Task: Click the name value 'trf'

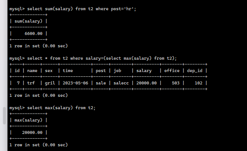Action: (x=31, y=83)
